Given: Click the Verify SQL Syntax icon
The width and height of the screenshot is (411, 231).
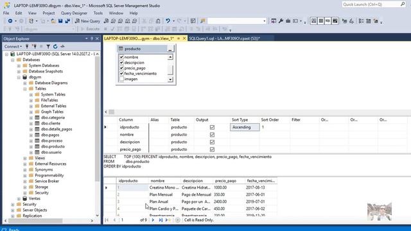Looking at the screenshot, I should [351, 21].
